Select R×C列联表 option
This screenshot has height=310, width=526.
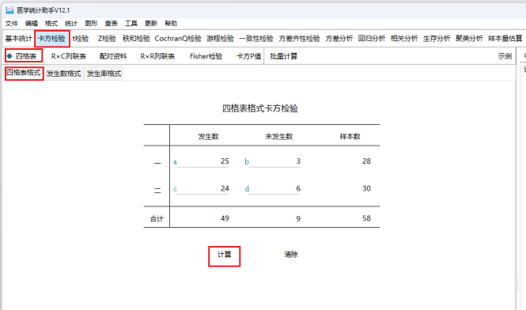(x=69, y=56)
